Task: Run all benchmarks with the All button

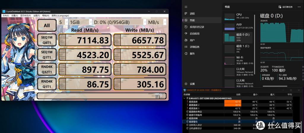Action: 47,25
